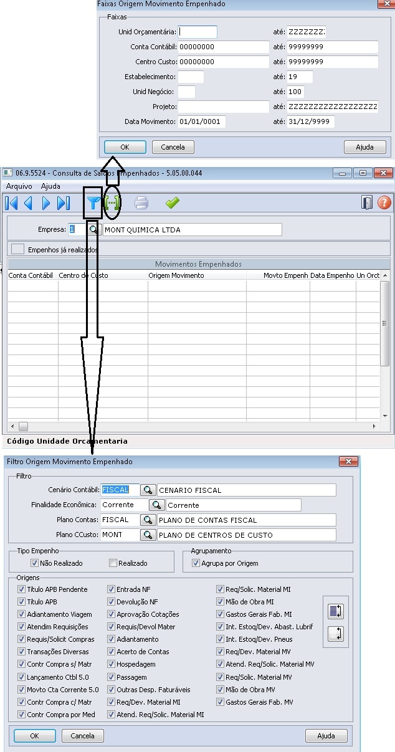Click Projeto start field

pyautogui.click(x=223, y=107)
